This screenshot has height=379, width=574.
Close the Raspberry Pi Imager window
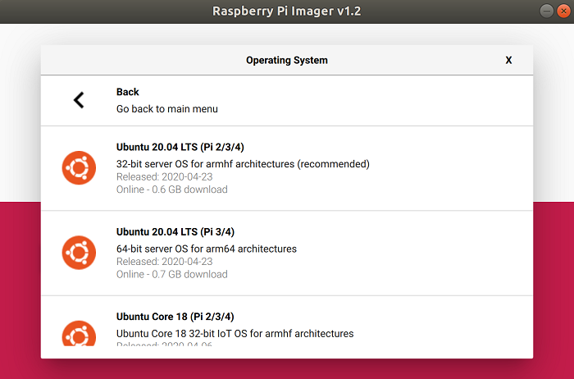coord(563,11)
